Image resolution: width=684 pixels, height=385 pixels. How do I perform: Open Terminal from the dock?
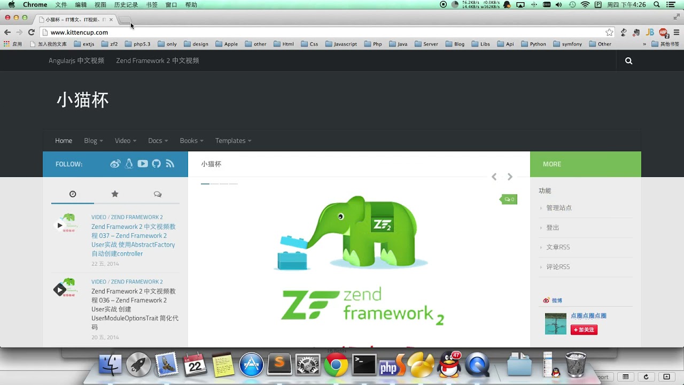pyautogui.click(x=364, y=365)
